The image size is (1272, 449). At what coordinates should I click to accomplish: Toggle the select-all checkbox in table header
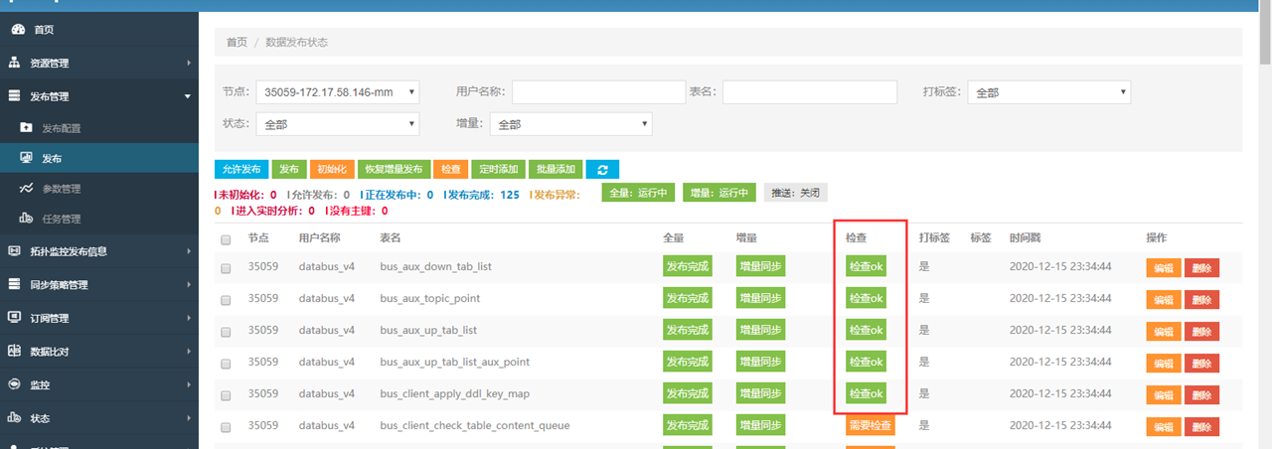(x=226, y=239)
